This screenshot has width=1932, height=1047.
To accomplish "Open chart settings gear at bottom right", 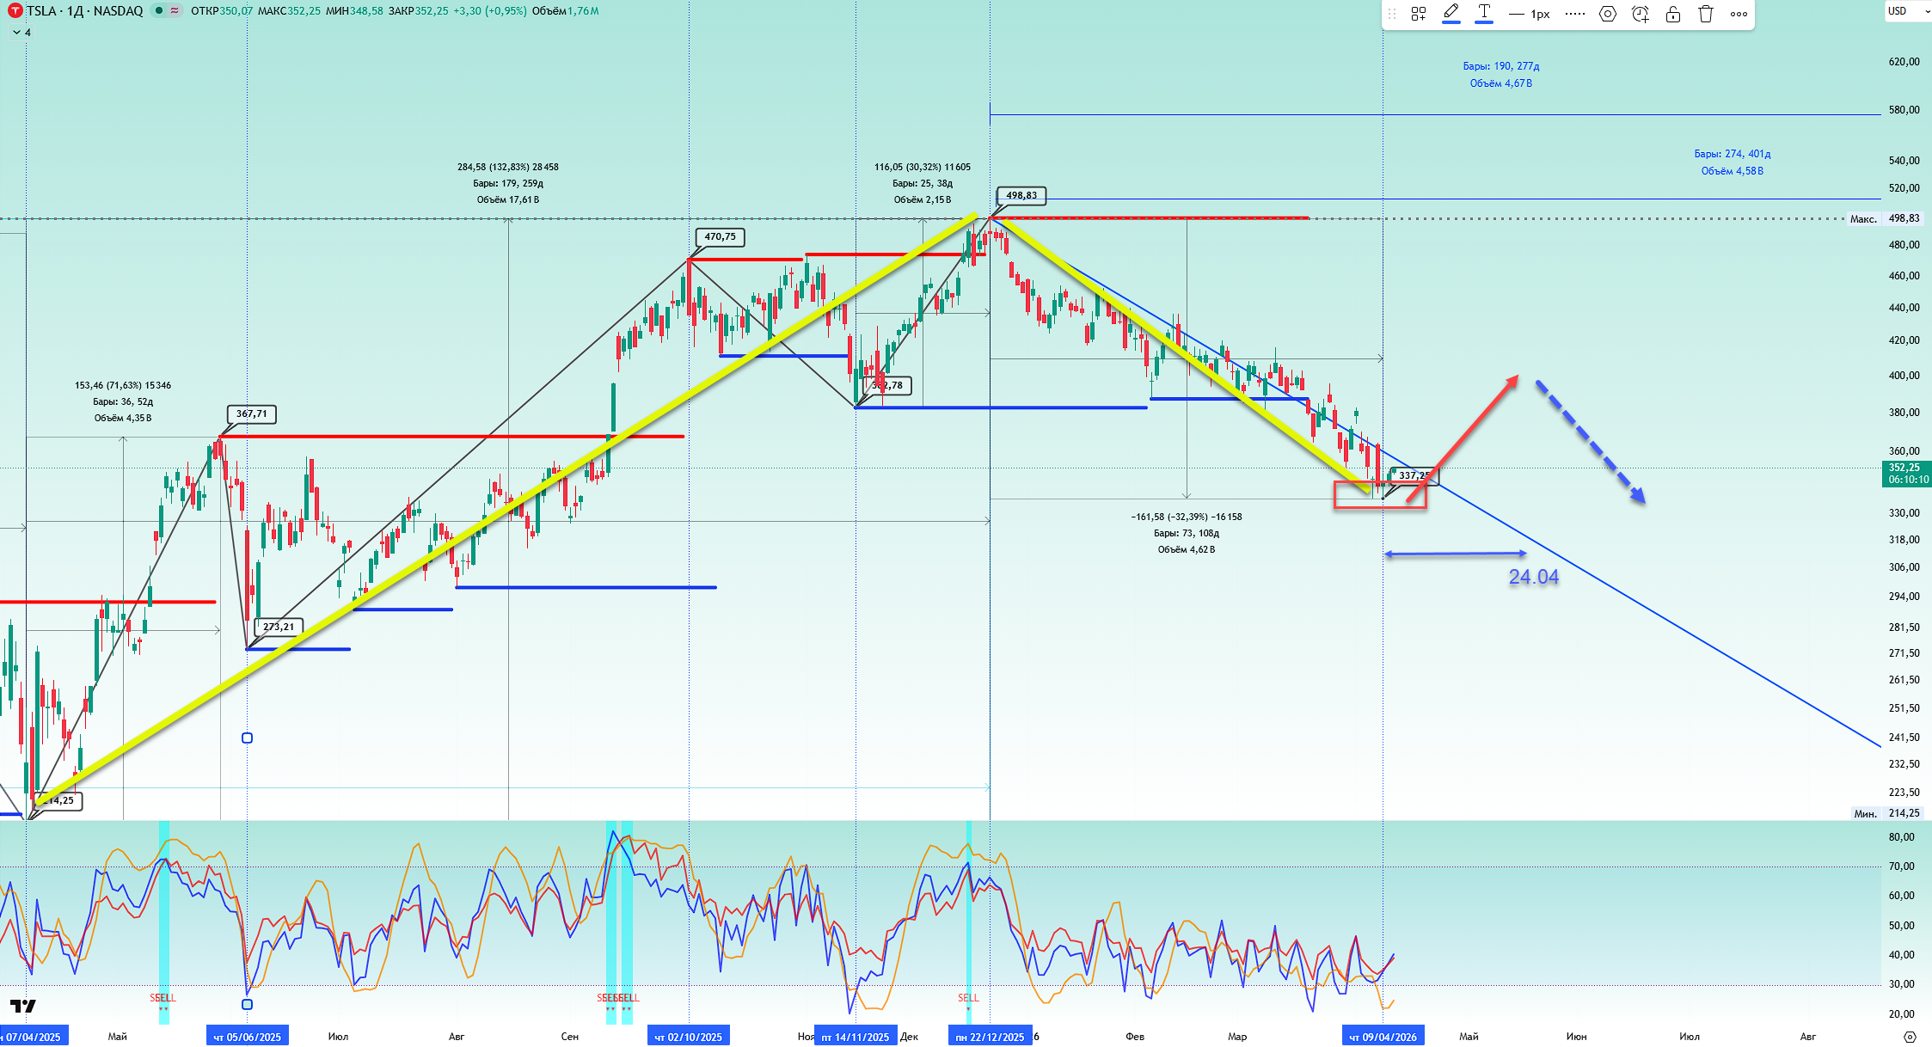I will click(1910, 1037).
